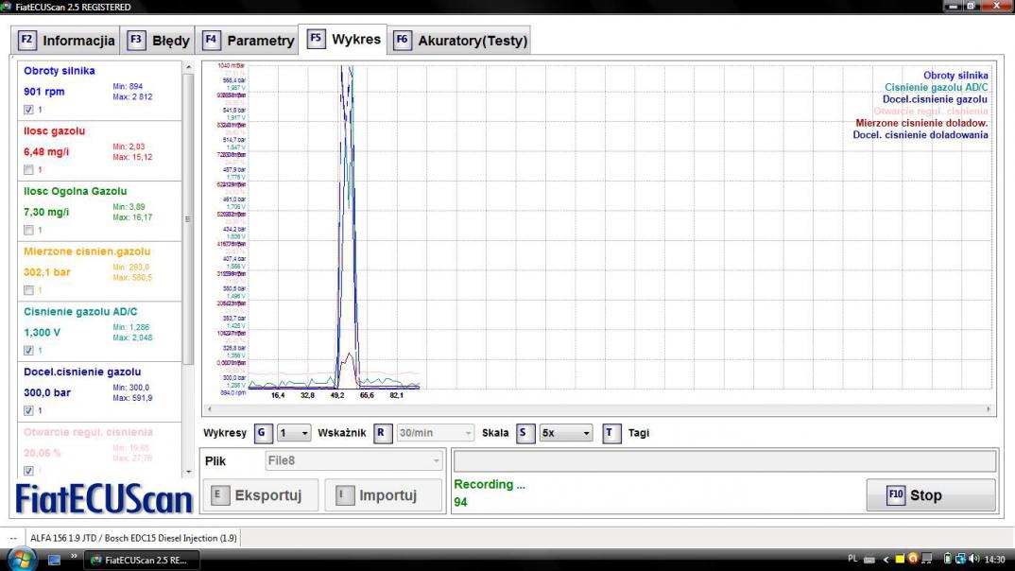Image resolution: width=1015 pixels, height=571 pixels.
Task: Open the Wskaźnik 30/min dropdown
Action: 435,433
